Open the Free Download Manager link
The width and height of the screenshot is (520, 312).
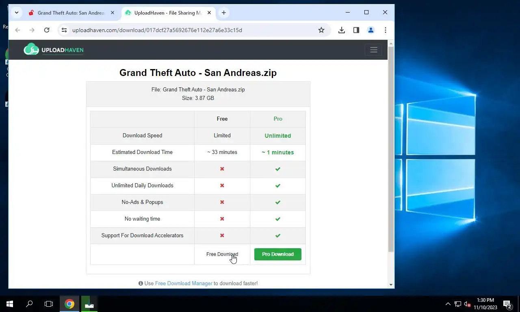point(184,284)
